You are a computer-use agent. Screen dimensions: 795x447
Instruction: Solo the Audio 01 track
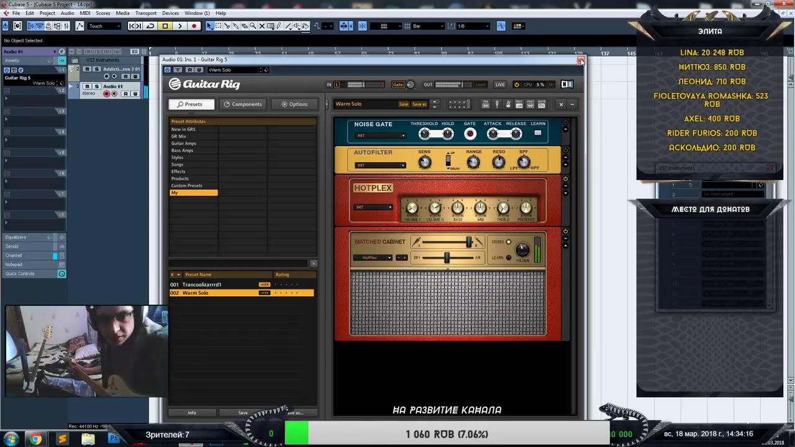pos(96,86)
